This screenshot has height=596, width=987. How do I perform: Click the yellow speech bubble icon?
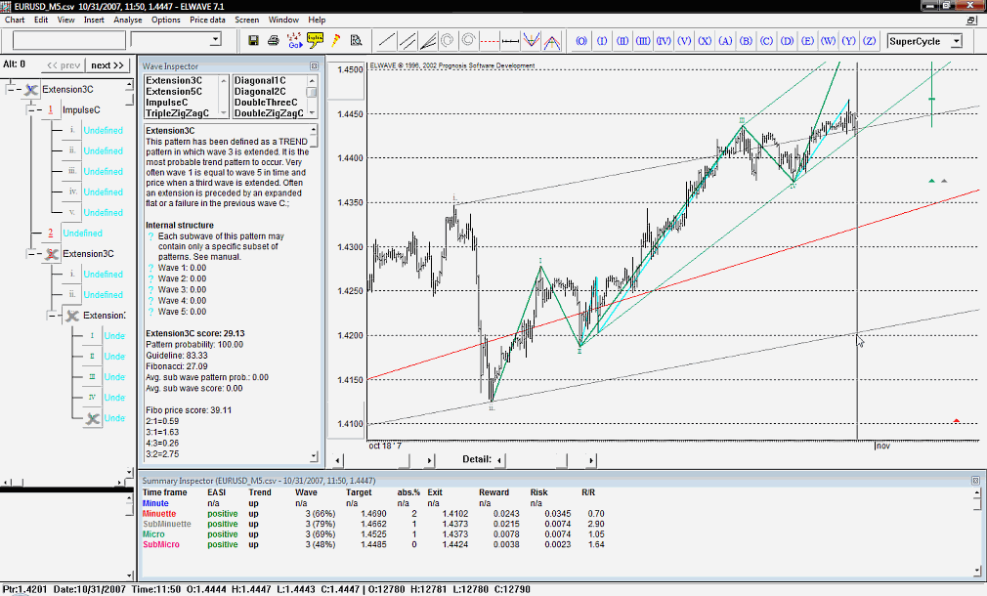[x=315, y=41]
